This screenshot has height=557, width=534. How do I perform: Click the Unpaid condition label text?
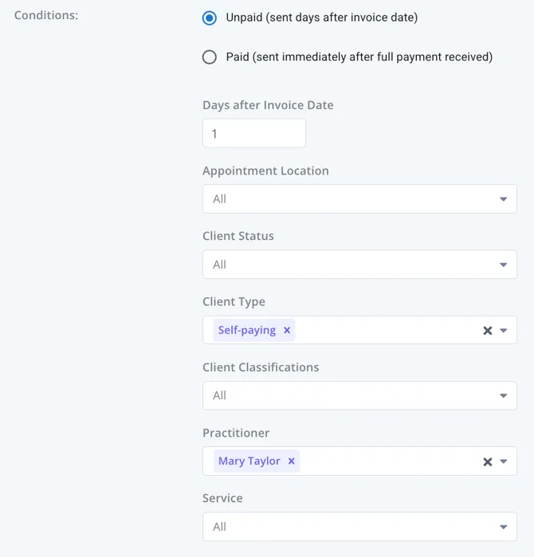[x=321, y=18]
